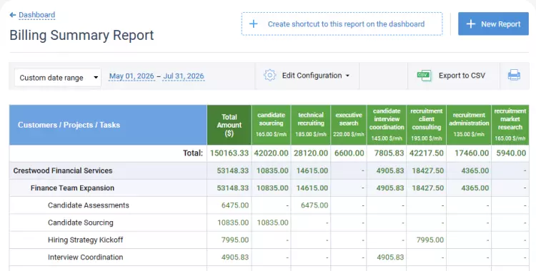
Task: Click the total value 42020.00
Action: 271,153
